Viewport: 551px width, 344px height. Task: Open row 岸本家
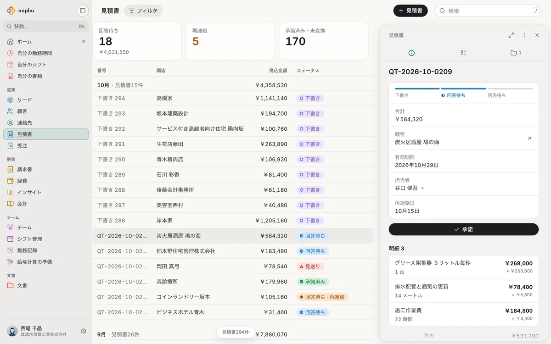233,221
